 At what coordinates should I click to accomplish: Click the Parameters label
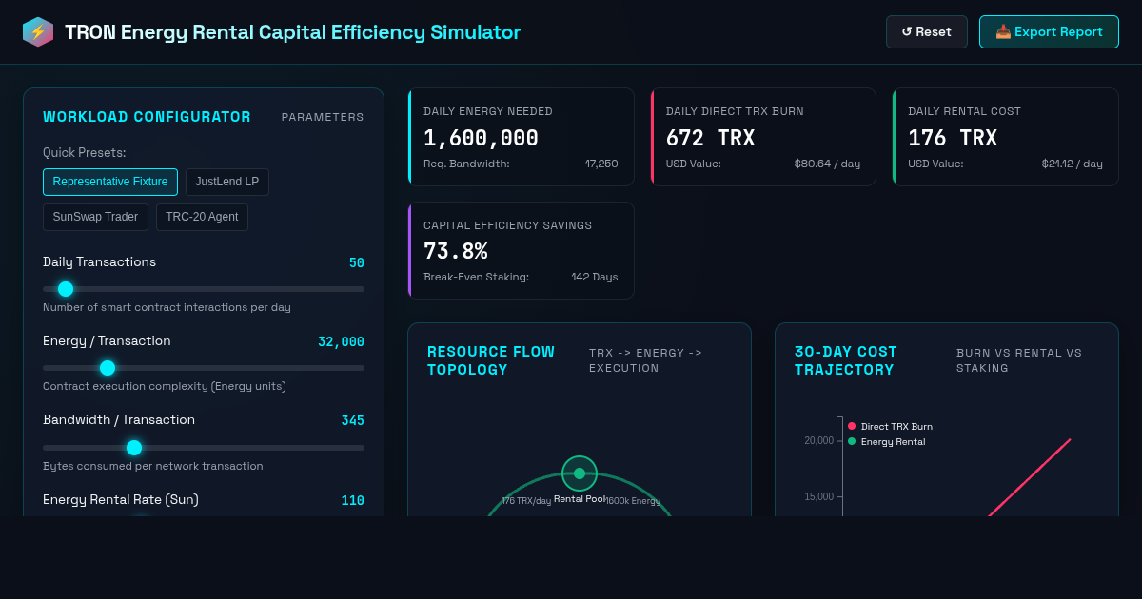(323, 117)
